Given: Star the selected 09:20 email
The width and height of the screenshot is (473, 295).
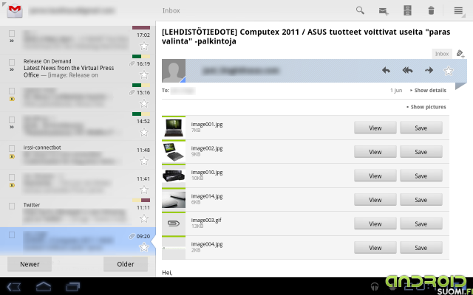Looking at the screenshot, I should point(144,247).
